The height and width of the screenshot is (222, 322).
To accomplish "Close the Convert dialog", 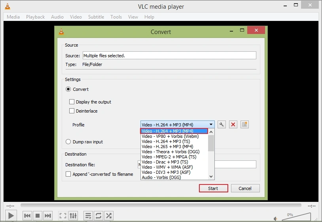I will click(256, 30).
